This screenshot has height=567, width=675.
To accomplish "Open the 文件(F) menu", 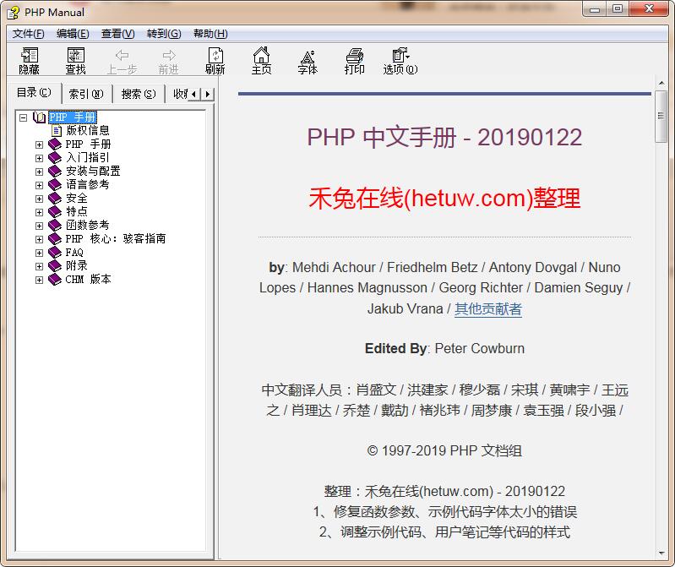I will click(x=28, y=34).
